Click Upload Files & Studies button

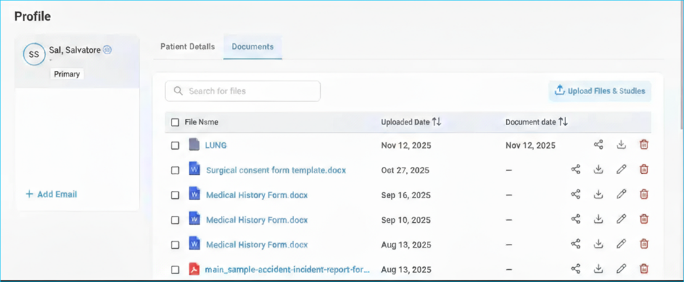pyautogui.click(x=600, y=91)
